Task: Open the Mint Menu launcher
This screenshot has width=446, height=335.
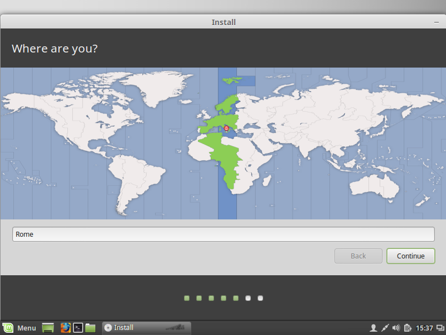Action: (19, 328)
